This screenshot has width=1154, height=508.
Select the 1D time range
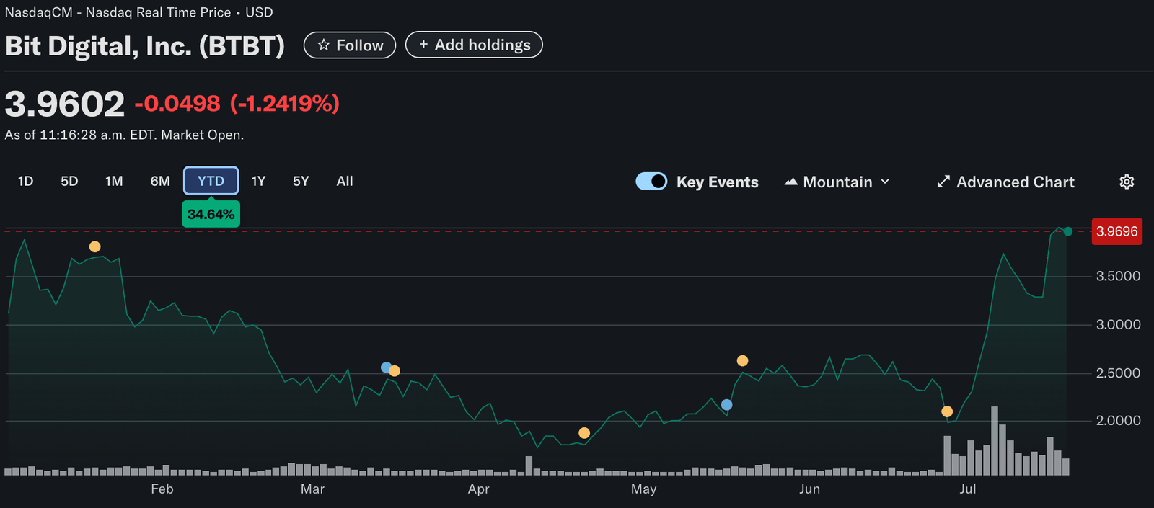[x=25, y=181]
